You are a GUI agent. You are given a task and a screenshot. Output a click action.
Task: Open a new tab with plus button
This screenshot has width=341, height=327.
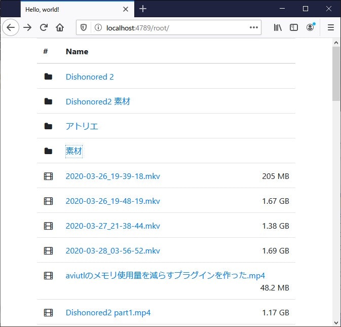[143, 9]
